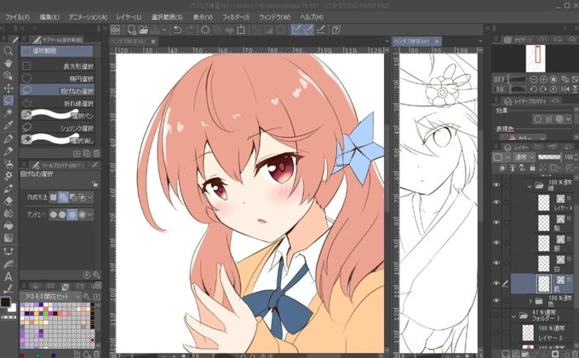579x358 pixels.
Task: Select the レイヤー 3 layer thumbnail
Action: [x=528, y=332]
